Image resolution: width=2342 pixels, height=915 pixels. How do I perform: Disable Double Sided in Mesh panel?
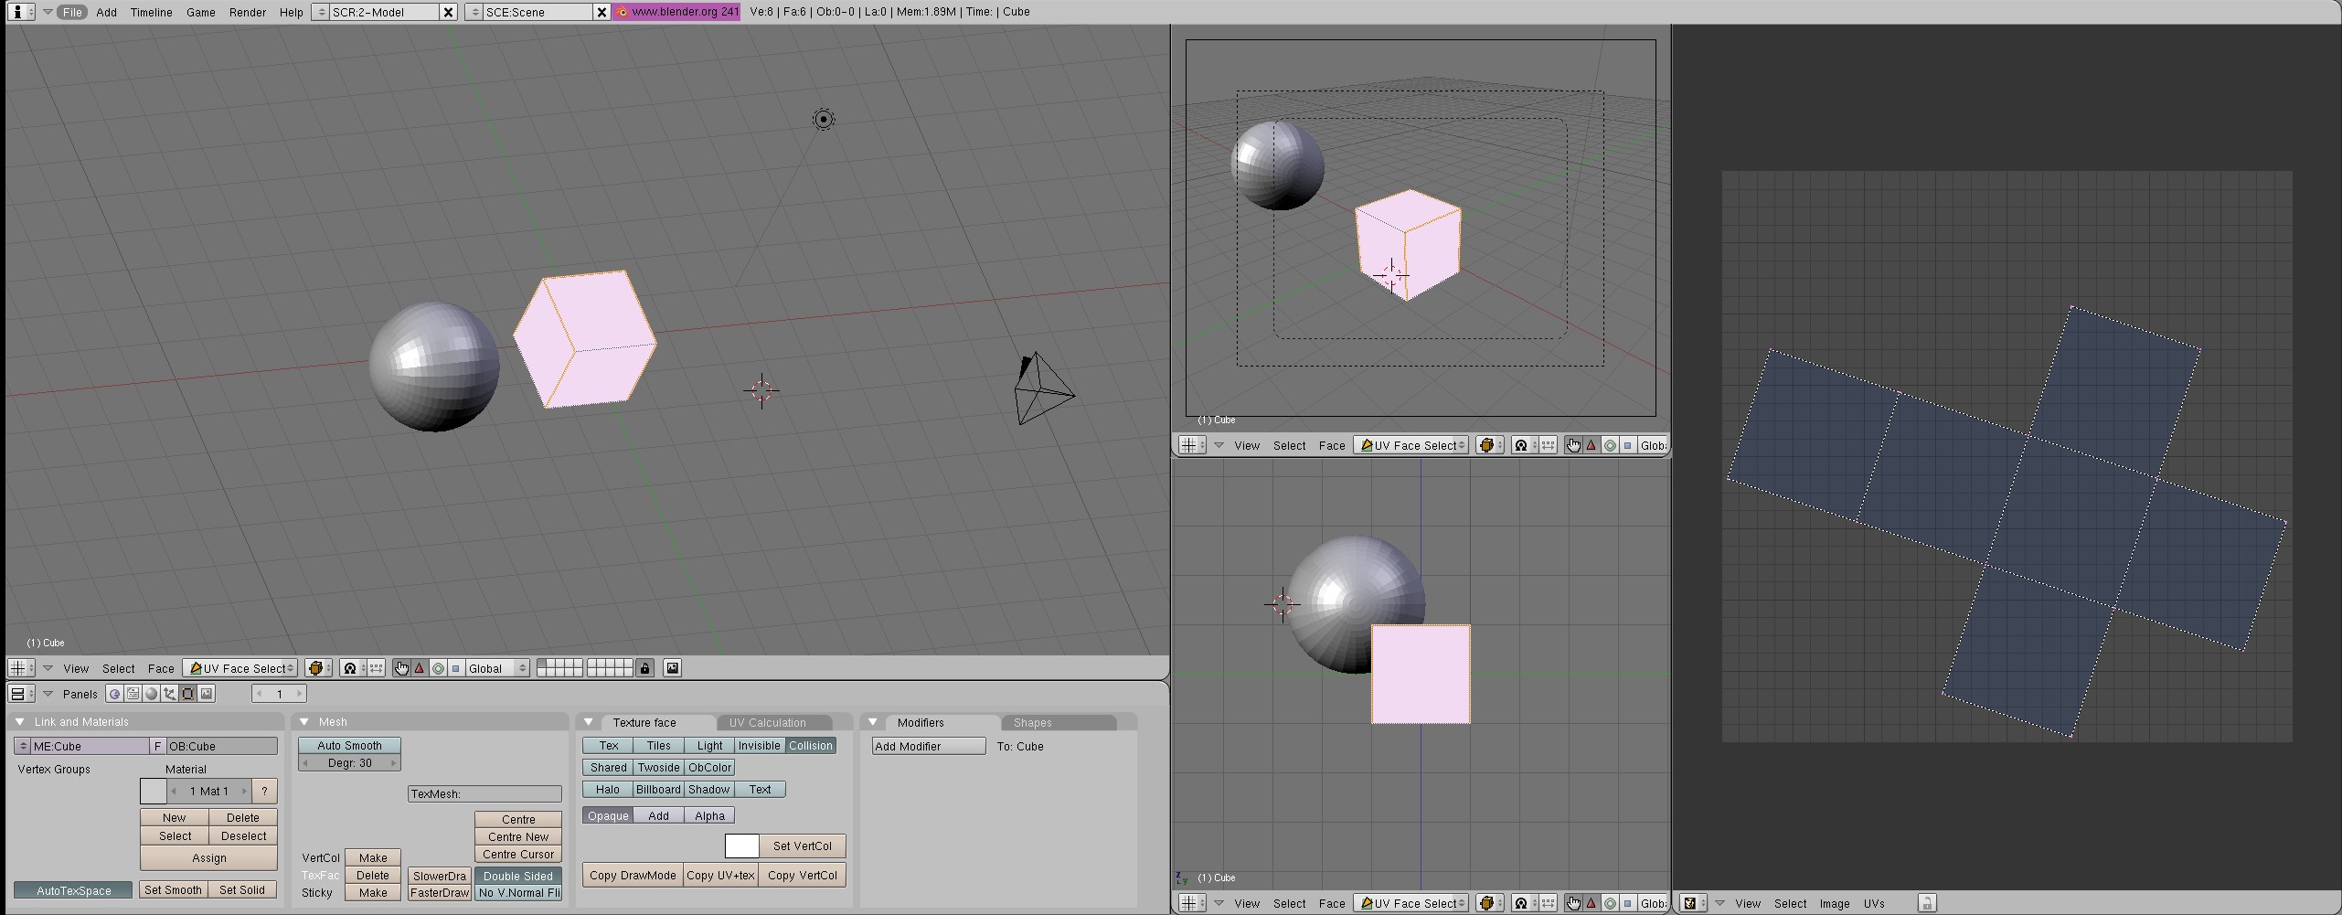(x=517, y=876)
